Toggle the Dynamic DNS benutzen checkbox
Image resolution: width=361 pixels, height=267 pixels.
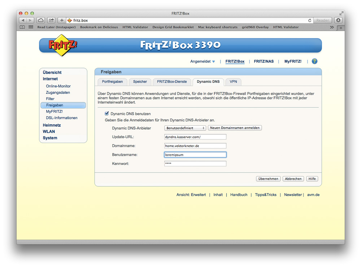point(106,114)
